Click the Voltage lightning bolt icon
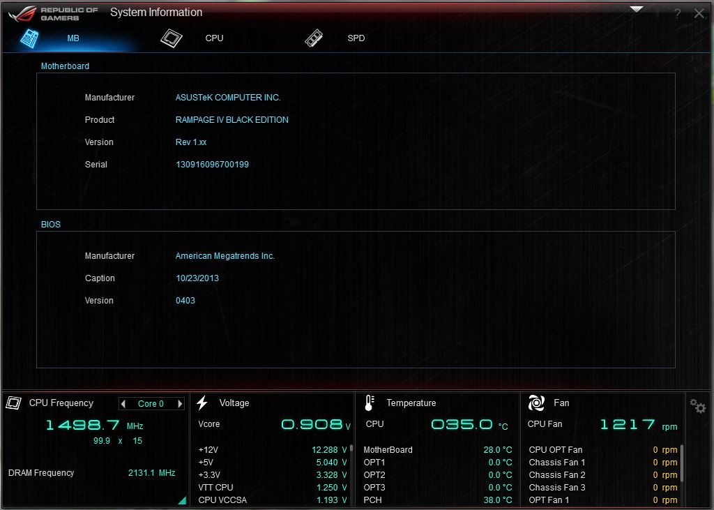 click(202, 403)
